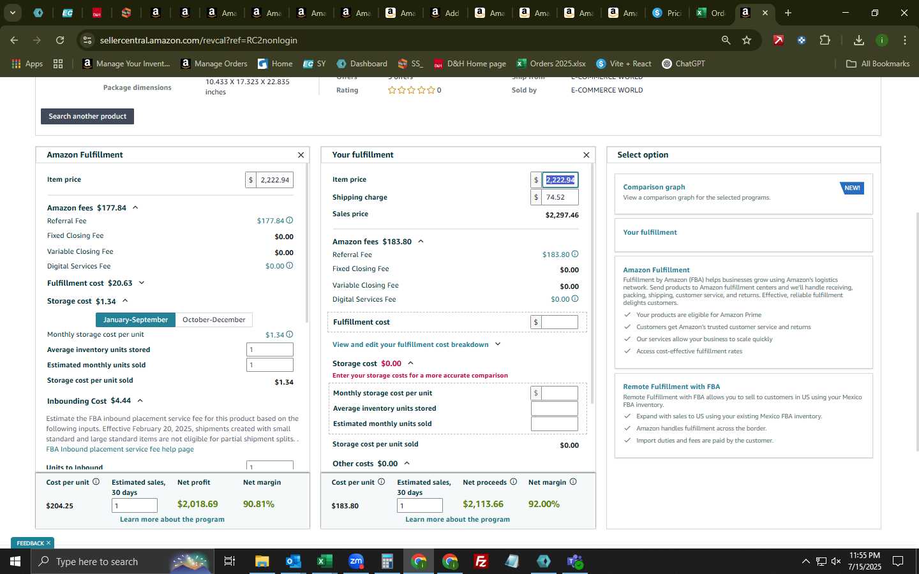Bookmark this page with the star icon
This screenshot has height=574, width=919.
[x=747, y=40]
